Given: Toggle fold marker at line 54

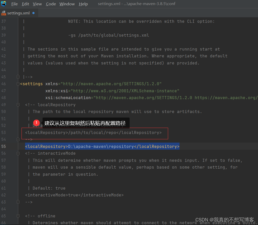Looking at the screenshot, I should (18, 139).
